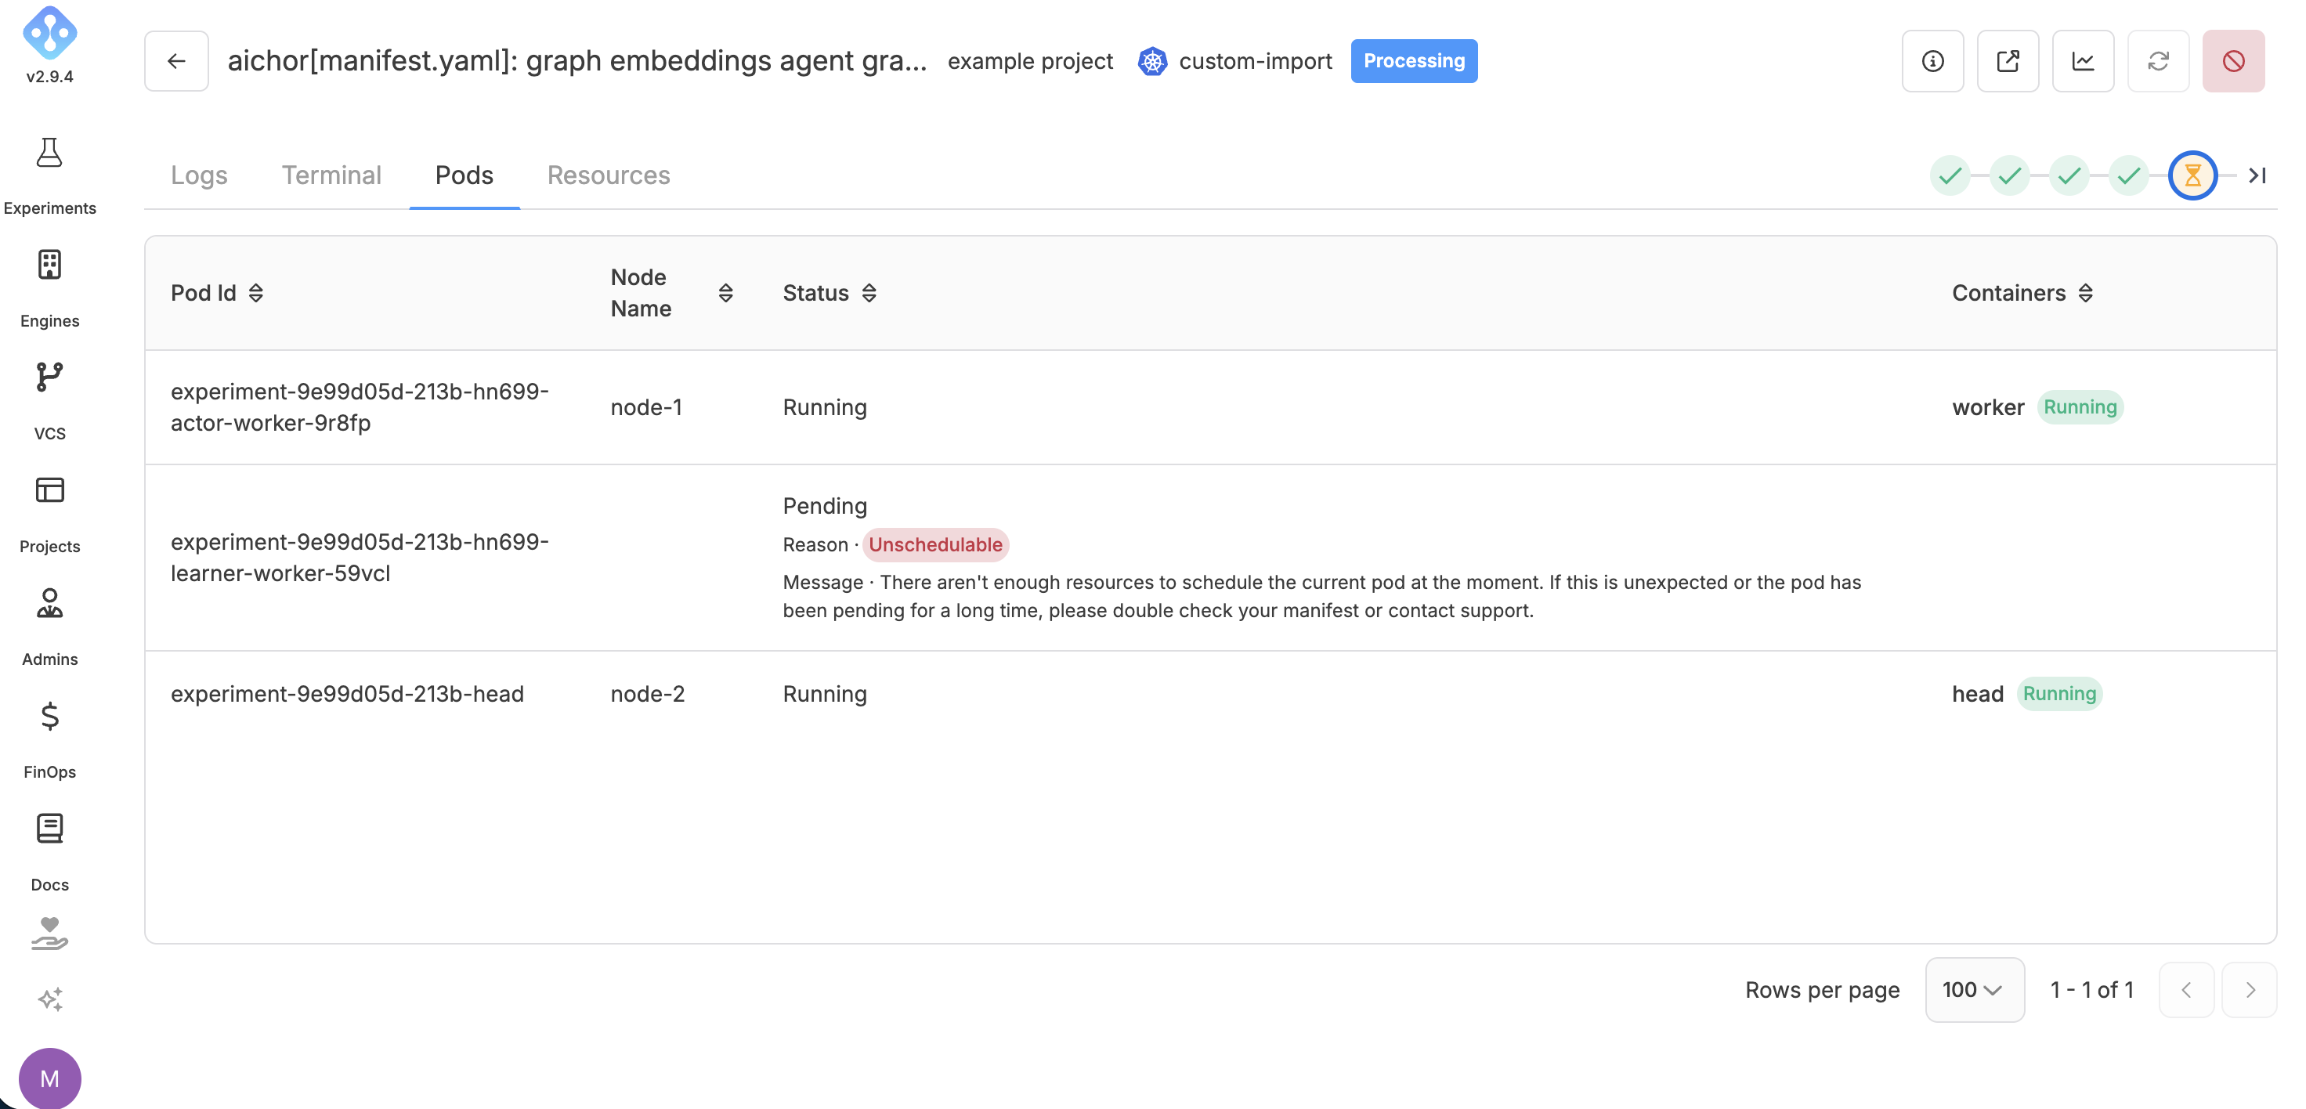Viewport: 2306px width, 1109px height.
Task: Open the metrics chart icon button
Action: [x=2083, y=61]
